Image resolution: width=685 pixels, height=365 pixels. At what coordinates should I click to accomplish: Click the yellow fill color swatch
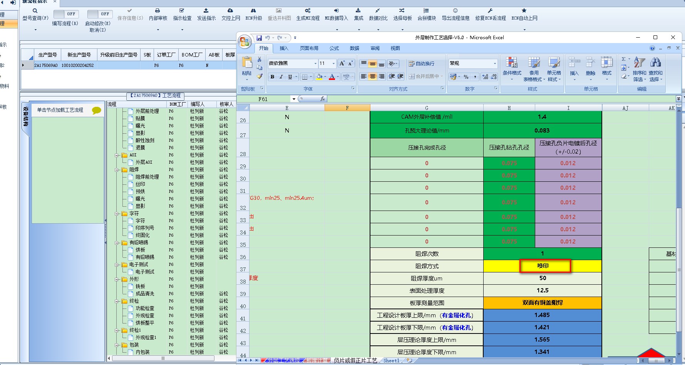319,77
